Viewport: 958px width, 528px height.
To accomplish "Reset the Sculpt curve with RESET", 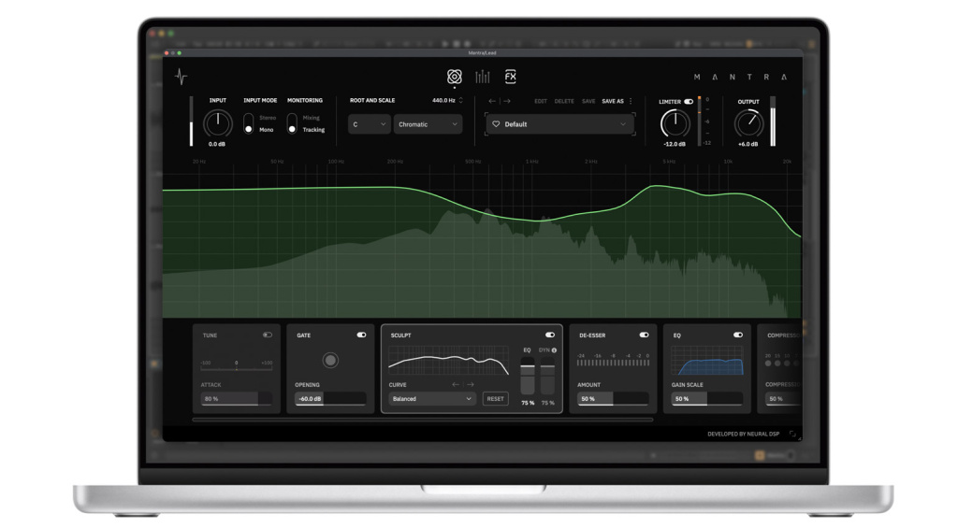I will point(496,399).
